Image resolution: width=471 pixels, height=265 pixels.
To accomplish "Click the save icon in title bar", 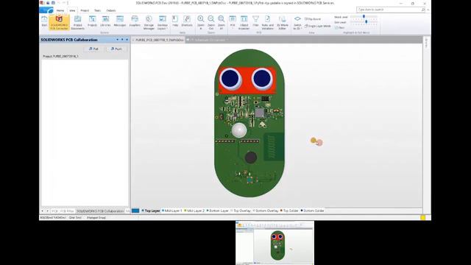I will 47,3.
